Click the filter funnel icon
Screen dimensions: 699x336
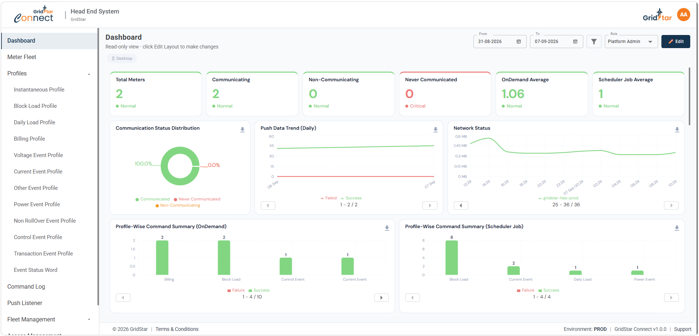pos(594,42)
